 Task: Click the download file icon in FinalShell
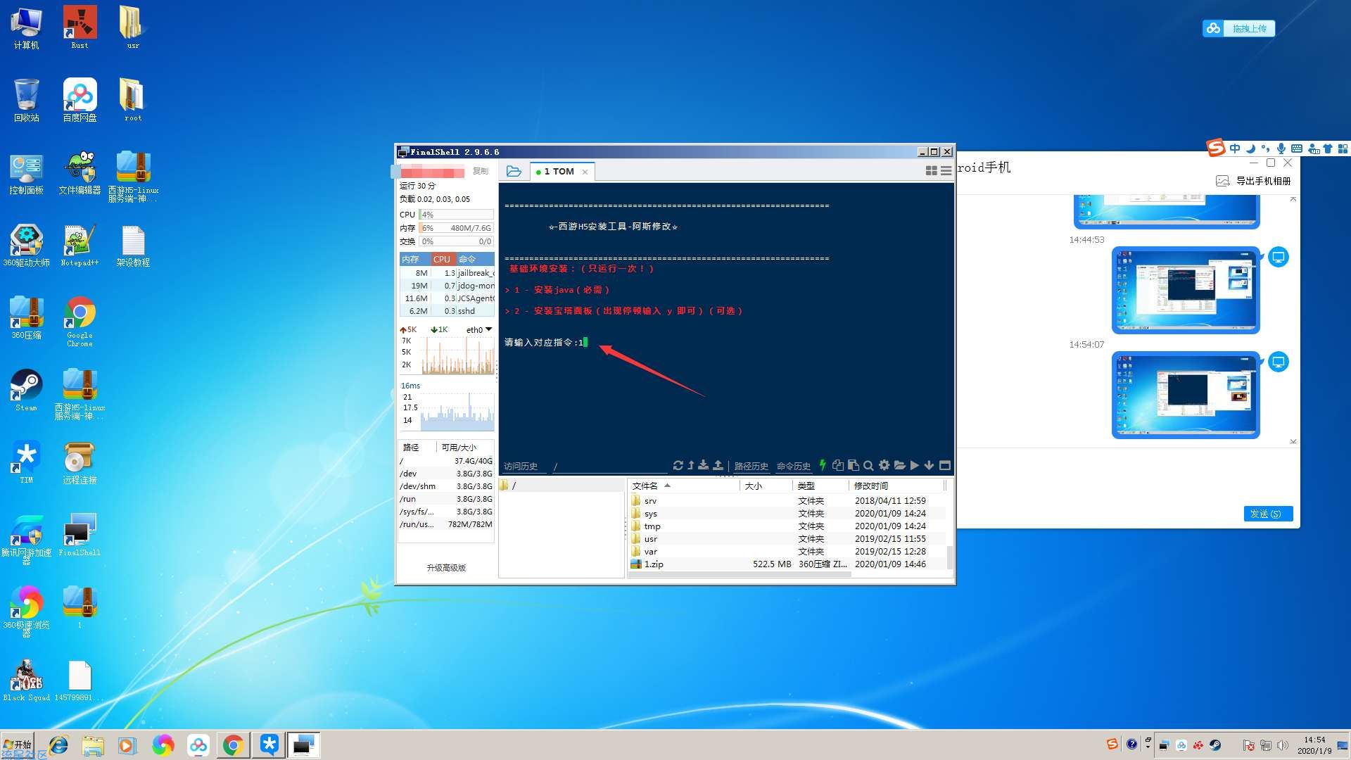[x=704, y=465]
